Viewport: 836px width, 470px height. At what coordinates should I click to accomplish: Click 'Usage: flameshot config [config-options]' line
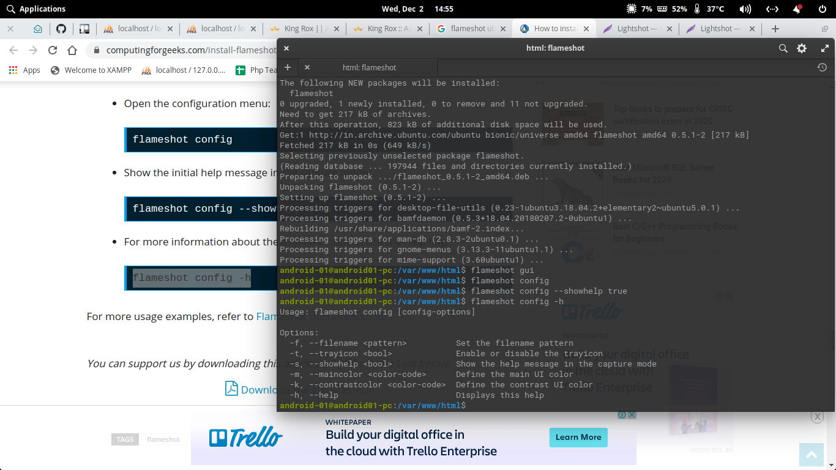click(377, 311)
